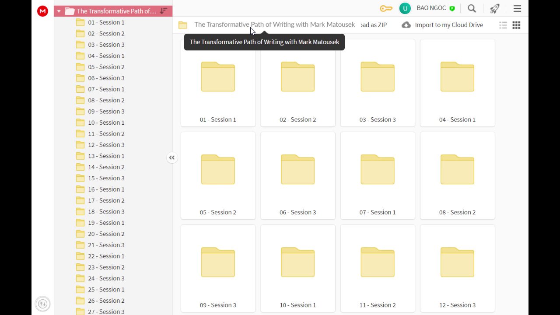Collapse The Transformative Path root folder
The height and width of the screenshot is (315, 560).
tap(59, 11)
